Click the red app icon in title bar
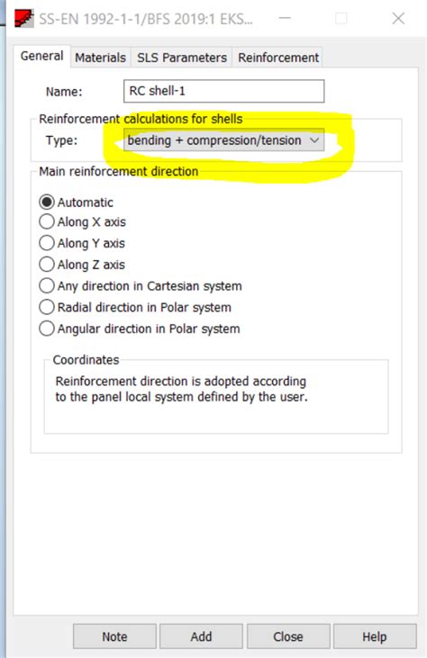 24,19
